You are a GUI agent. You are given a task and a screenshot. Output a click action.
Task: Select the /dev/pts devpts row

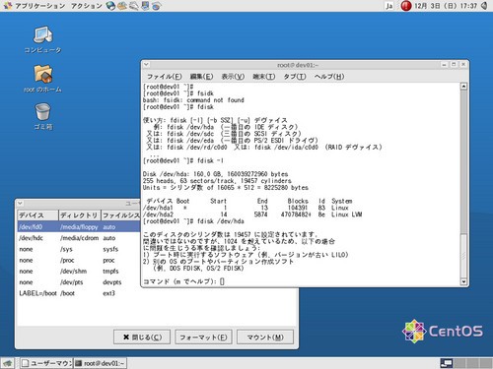[x=79, y=282]
